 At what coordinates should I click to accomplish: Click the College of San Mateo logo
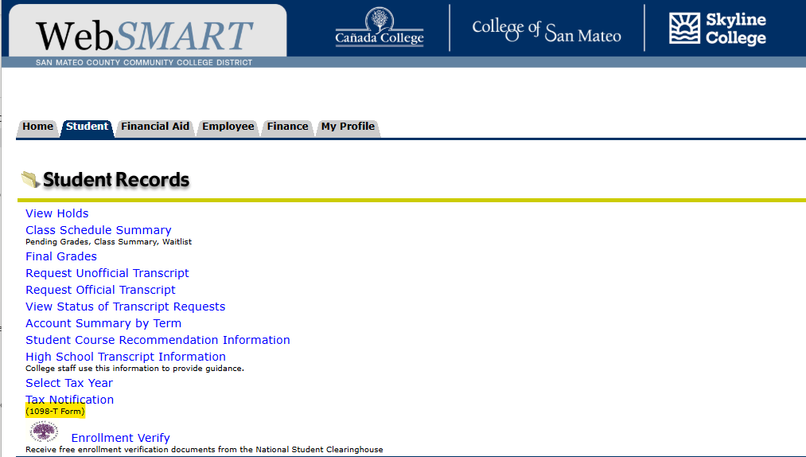(547, 30)
